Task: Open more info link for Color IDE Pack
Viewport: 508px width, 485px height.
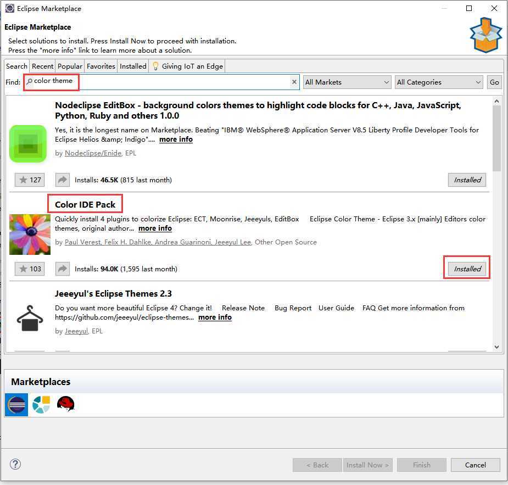Action: click(155, 228)
